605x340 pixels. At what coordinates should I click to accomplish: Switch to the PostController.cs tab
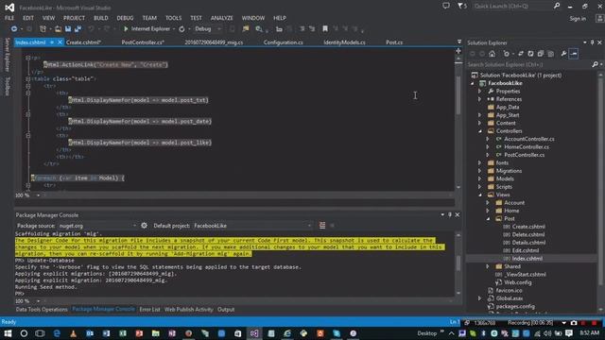coord(143,42)
